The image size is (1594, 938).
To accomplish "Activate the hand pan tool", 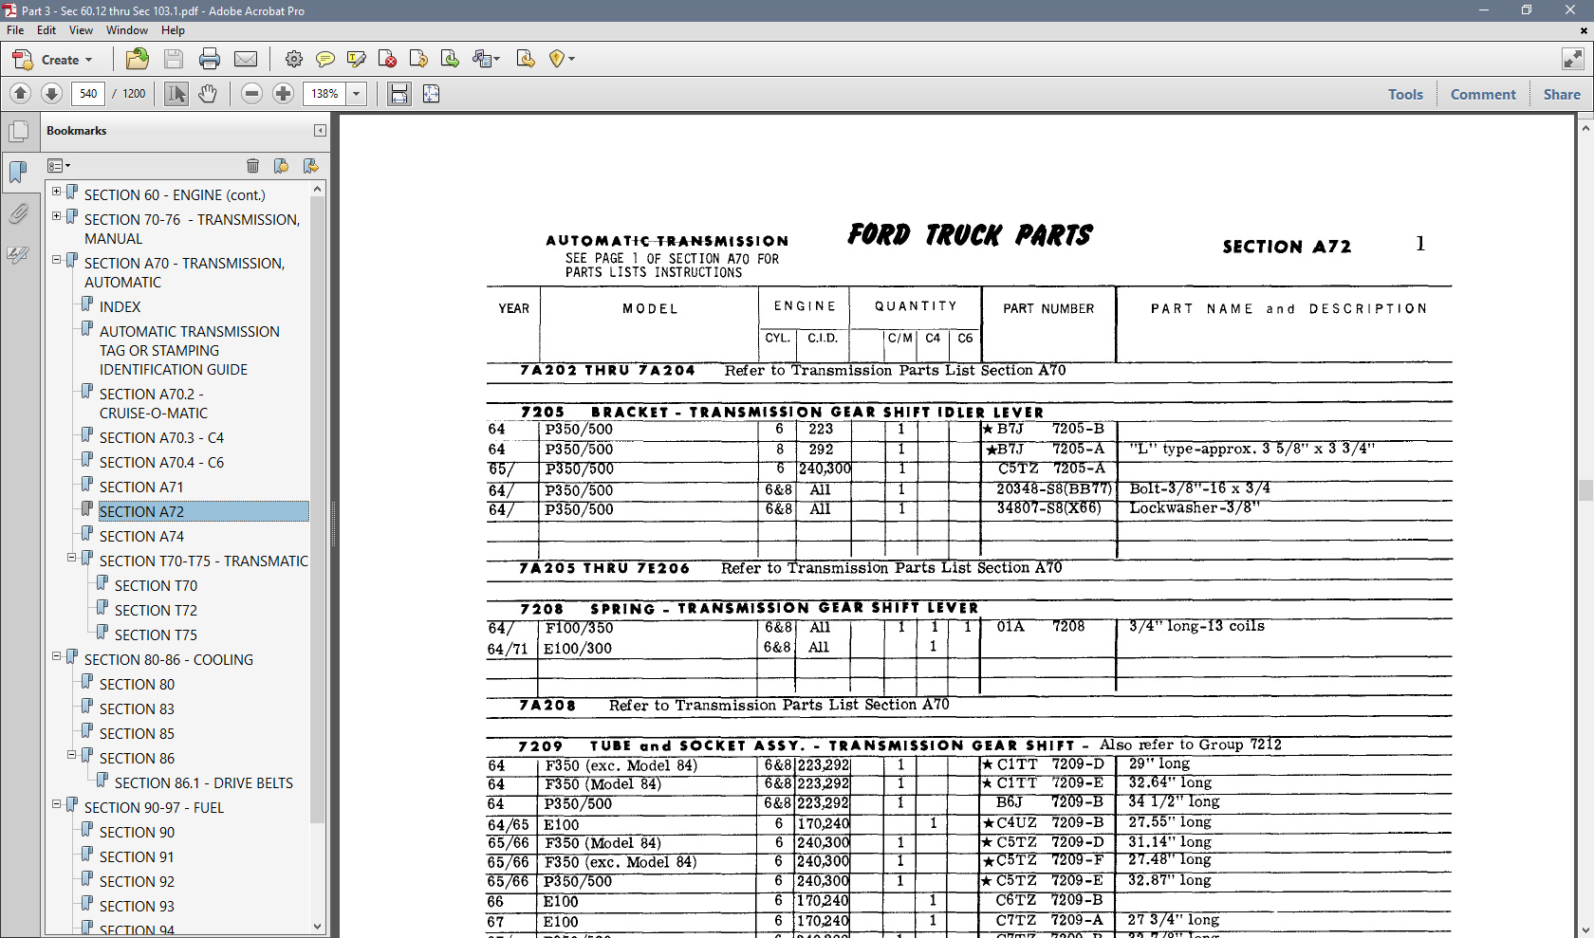I will (208, 93).
